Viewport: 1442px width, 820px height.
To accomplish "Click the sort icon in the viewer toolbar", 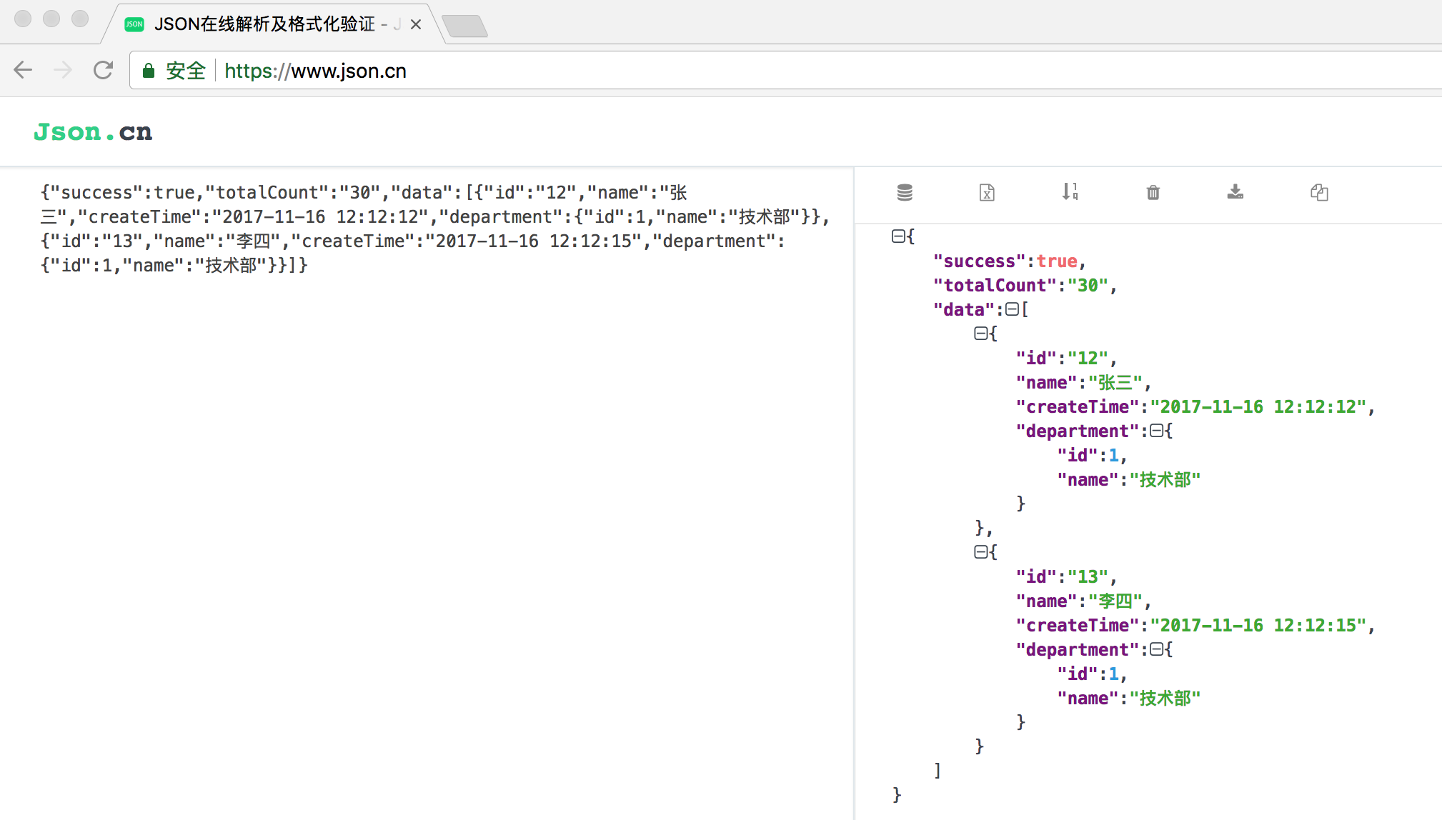I will tap(1070, 193).
